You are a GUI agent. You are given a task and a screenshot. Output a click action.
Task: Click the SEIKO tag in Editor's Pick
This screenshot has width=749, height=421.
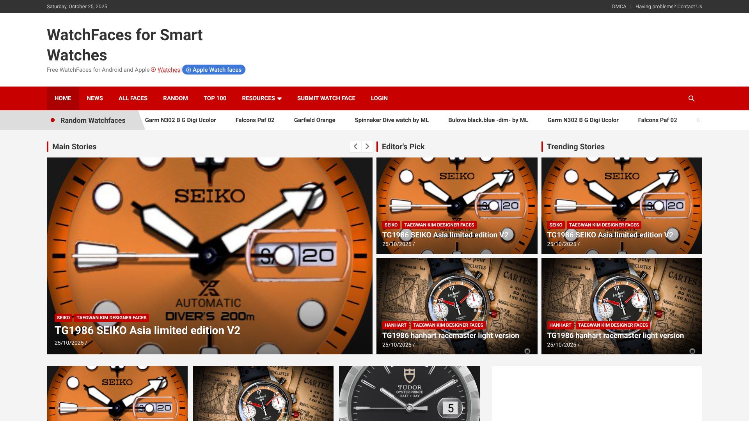pyautogui.click(x=391, y=225)
